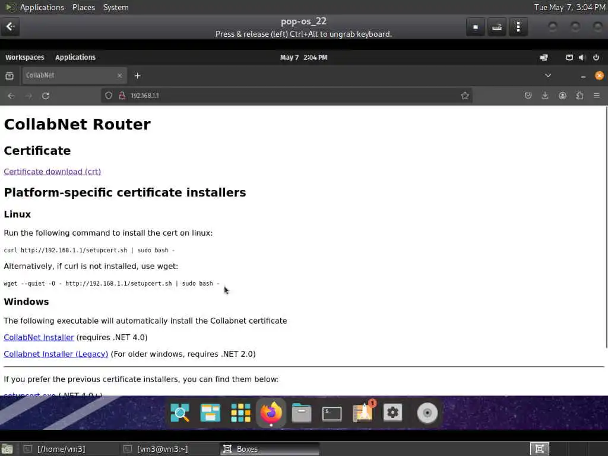608x456 pixels.
Task: Open Settings gear in the dock
Action: (x=393, y=413)
